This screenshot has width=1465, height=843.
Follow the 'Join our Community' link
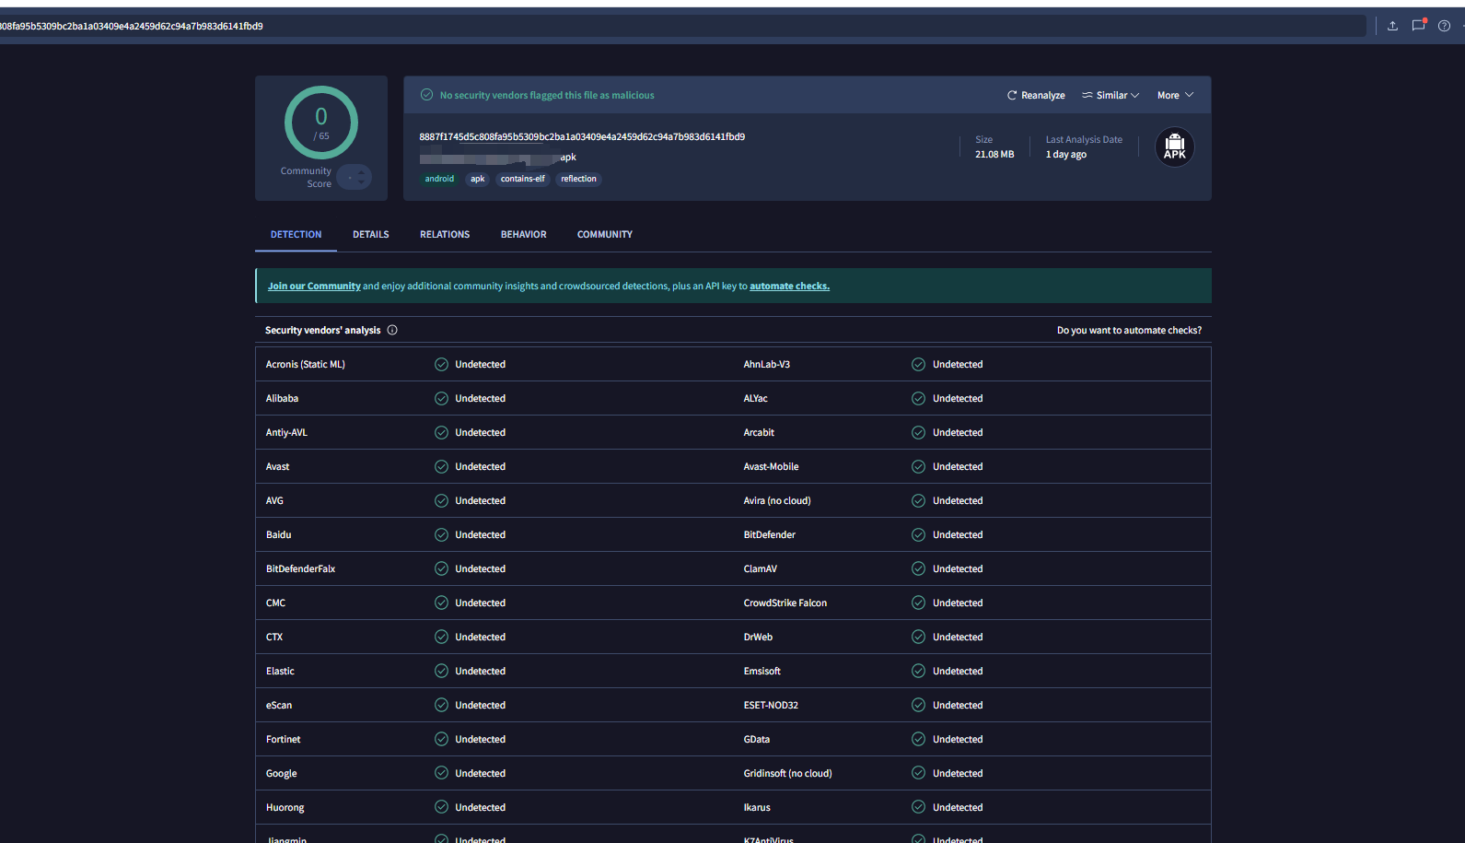(x=314, y=286)
